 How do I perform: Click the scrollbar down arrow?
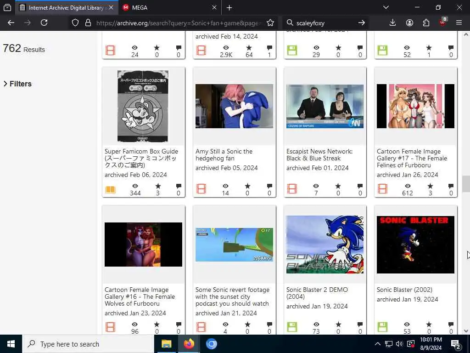(466, 331)
